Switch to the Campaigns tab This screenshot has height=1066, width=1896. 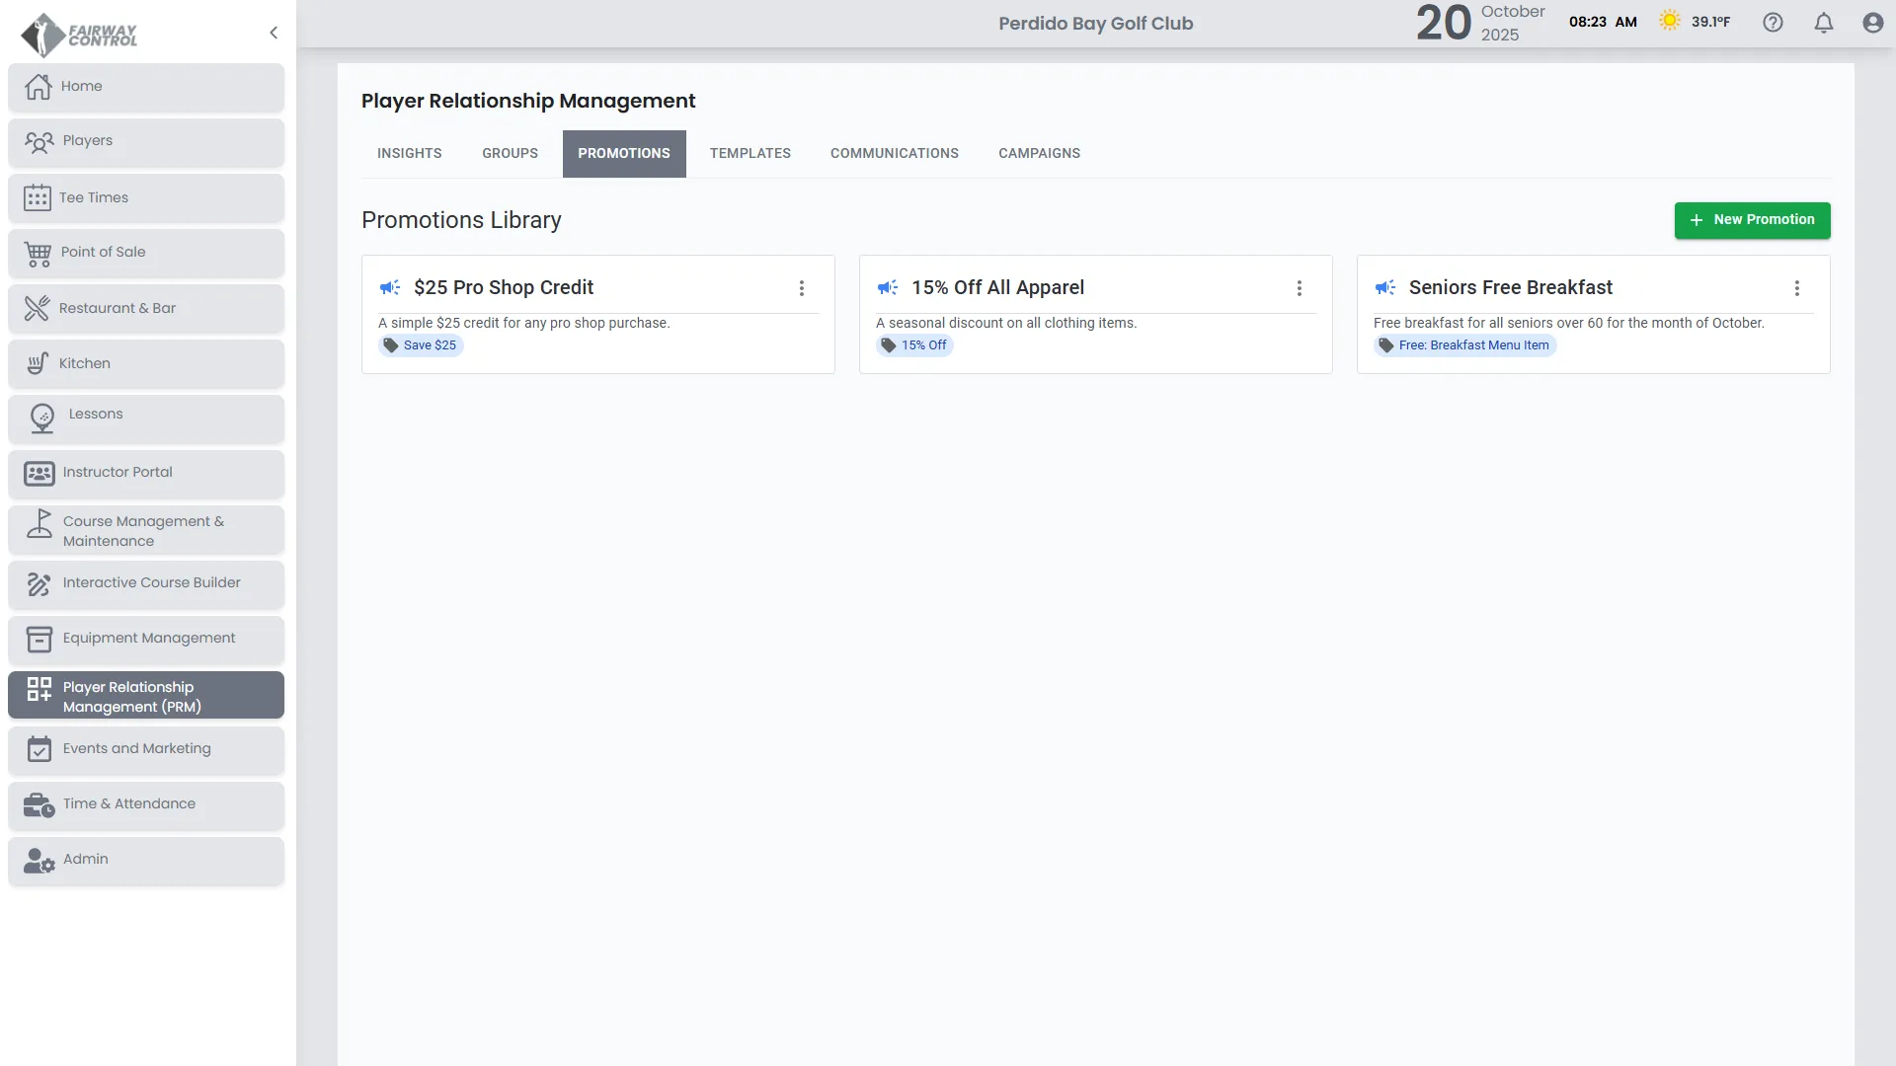(x=1039, y=153)
